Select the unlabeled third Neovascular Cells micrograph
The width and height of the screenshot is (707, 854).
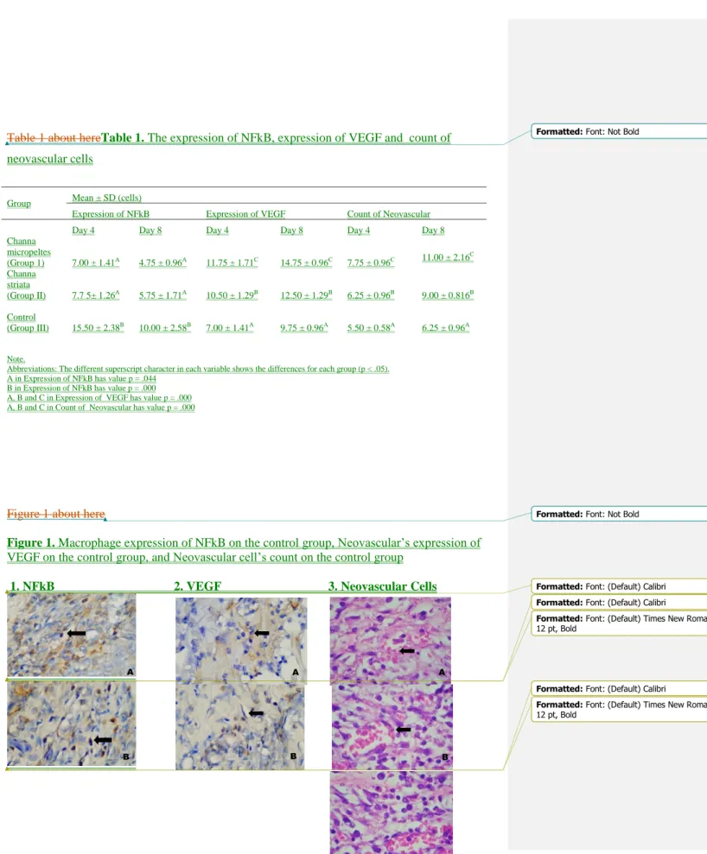pyautogui.click(x=392, y=812)
